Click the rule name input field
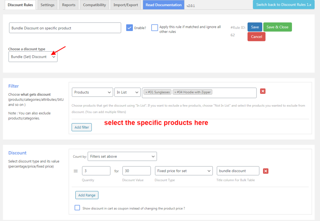 coord(65,28)
